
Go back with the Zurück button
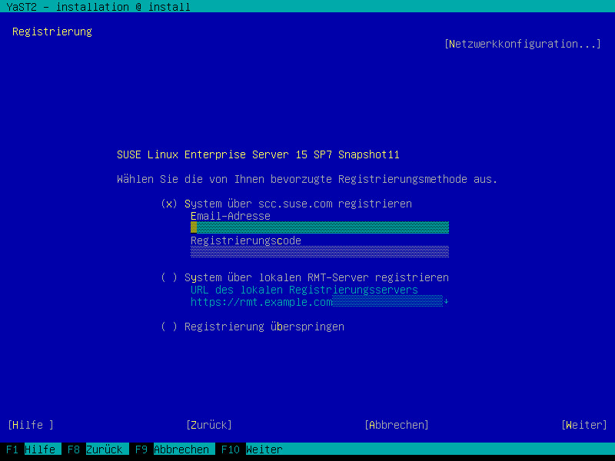[209, 425]
